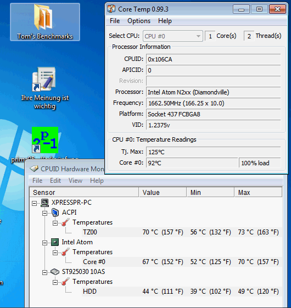Minimize the Core Temp window

click(241, 9)
